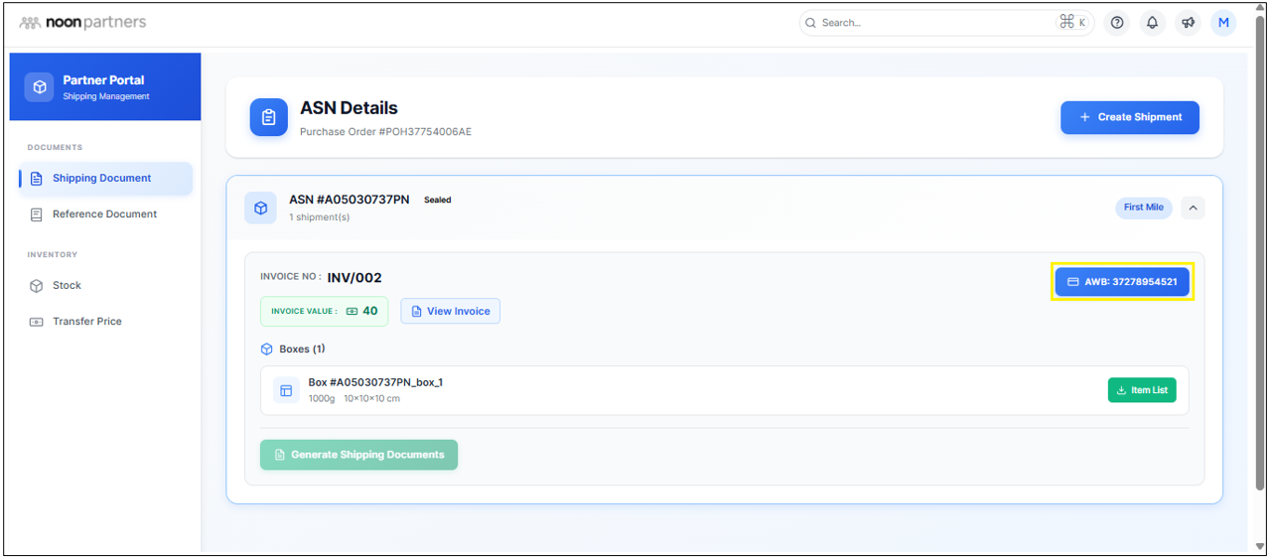Viewport: 1271px width, 557px height.
Task: Open the Reference Document menu item
Action: [x=104, y=214]
